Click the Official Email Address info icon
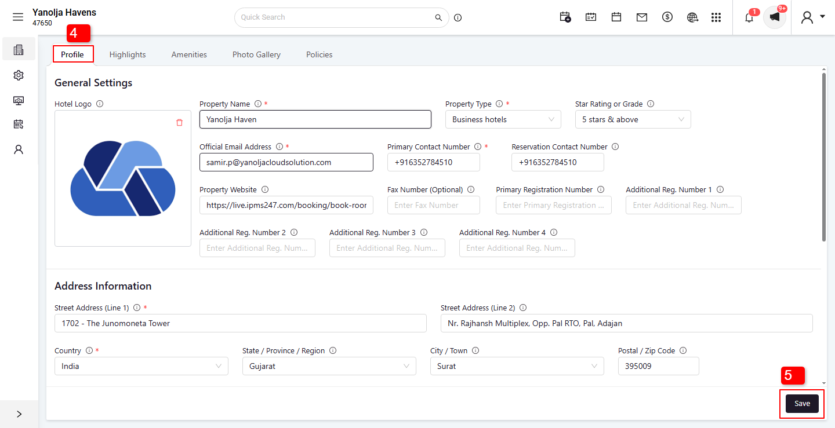Screen dimensions: 835x428 (279, 147)
